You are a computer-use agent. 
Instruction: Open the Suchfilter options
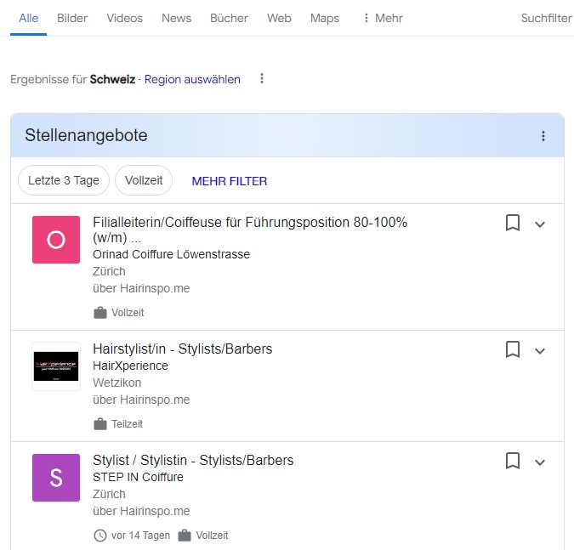click(x=546, y=18)
